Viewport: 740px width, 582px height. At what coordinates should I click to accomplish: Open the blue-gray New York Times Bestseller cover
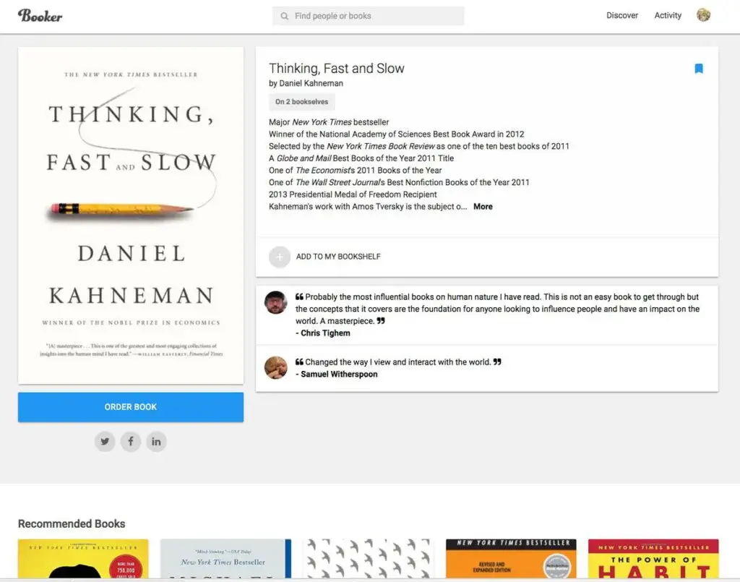(225, 559)
